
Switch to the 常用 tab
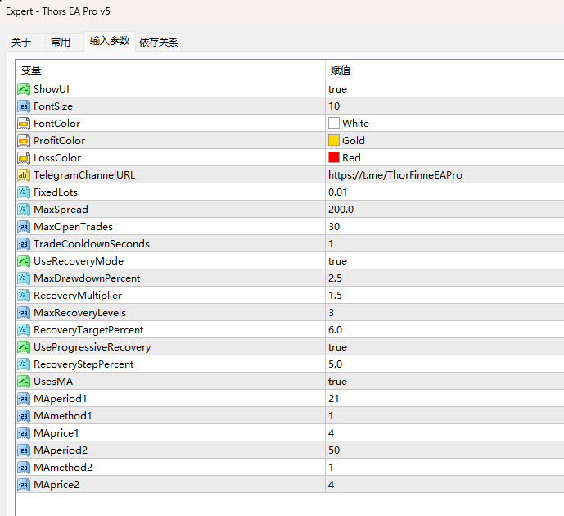[x=65, y=42]
